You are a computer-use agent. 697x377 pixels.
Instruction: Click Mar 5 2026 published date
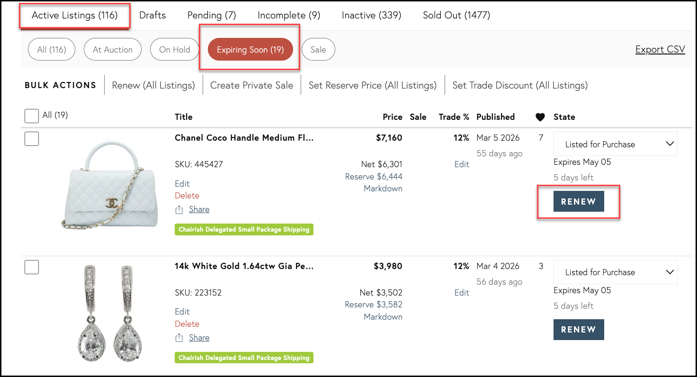[x=498, y=138]
